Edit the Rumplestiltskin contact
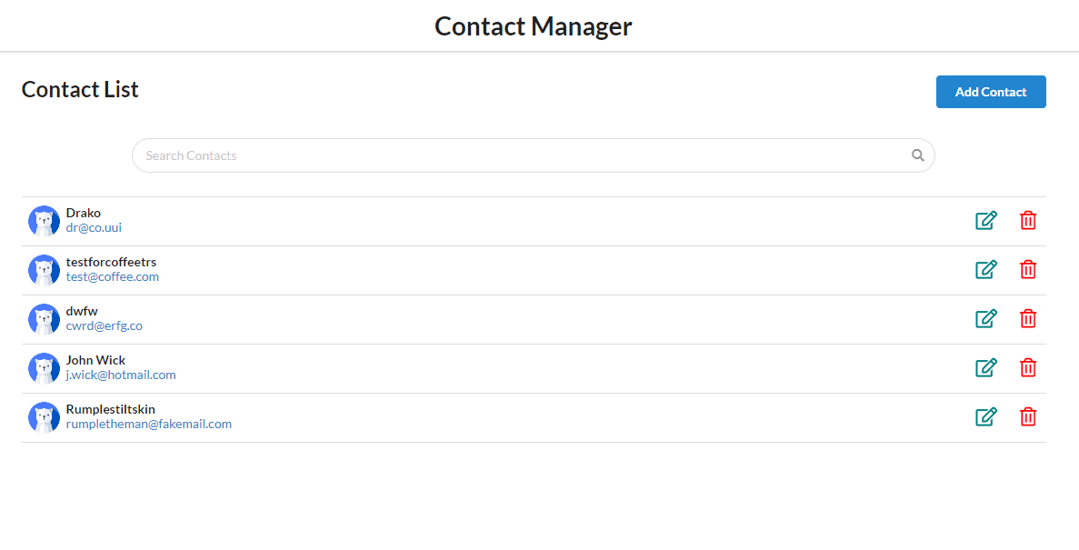The image size is (1079, 550). pyautogui.click(x=985, y=417)
